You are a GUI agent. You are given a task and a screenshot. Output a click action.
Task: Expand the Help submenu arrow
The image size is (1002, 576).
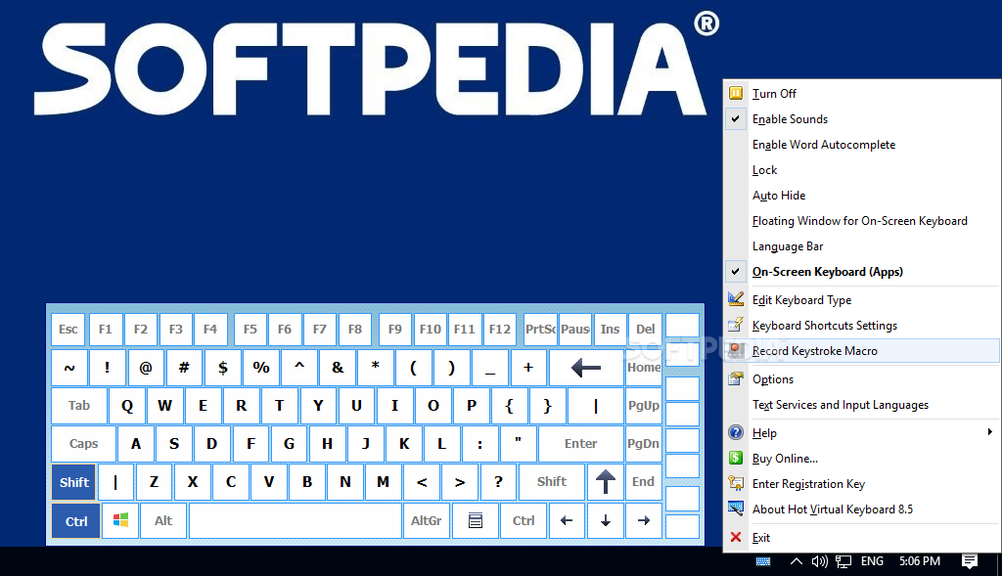[989, 432]
